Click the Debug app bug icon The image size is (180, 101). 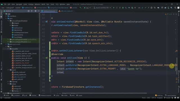pos(123,8)
